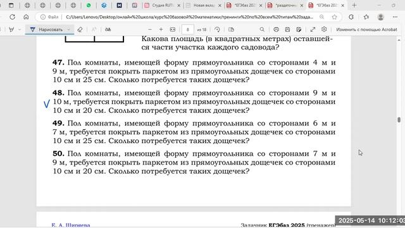The image size is (405, 228).
Task: Save the PDF as a copy
Action: tap(299, 30)
